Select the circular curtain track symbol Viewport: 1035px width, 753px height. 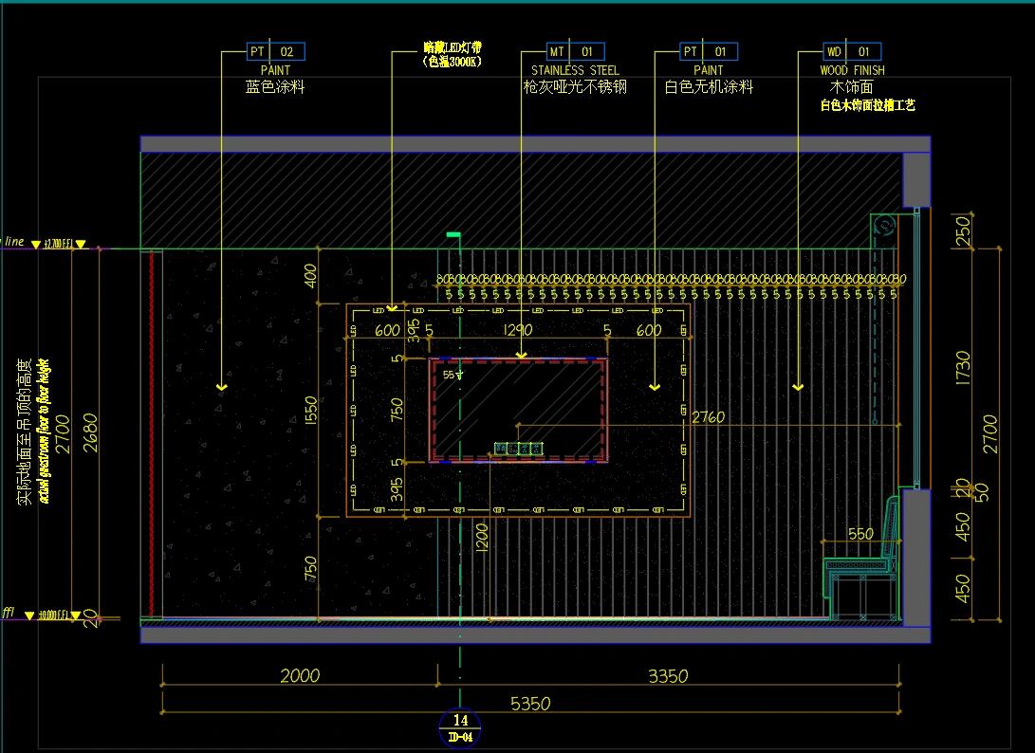coord(886,226)
